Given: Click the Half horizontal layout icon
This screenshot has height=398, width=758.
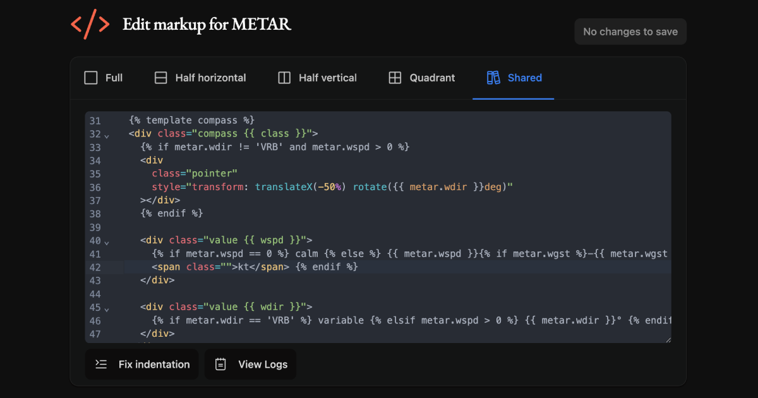Looking at the screenshot, I should 161,78.
